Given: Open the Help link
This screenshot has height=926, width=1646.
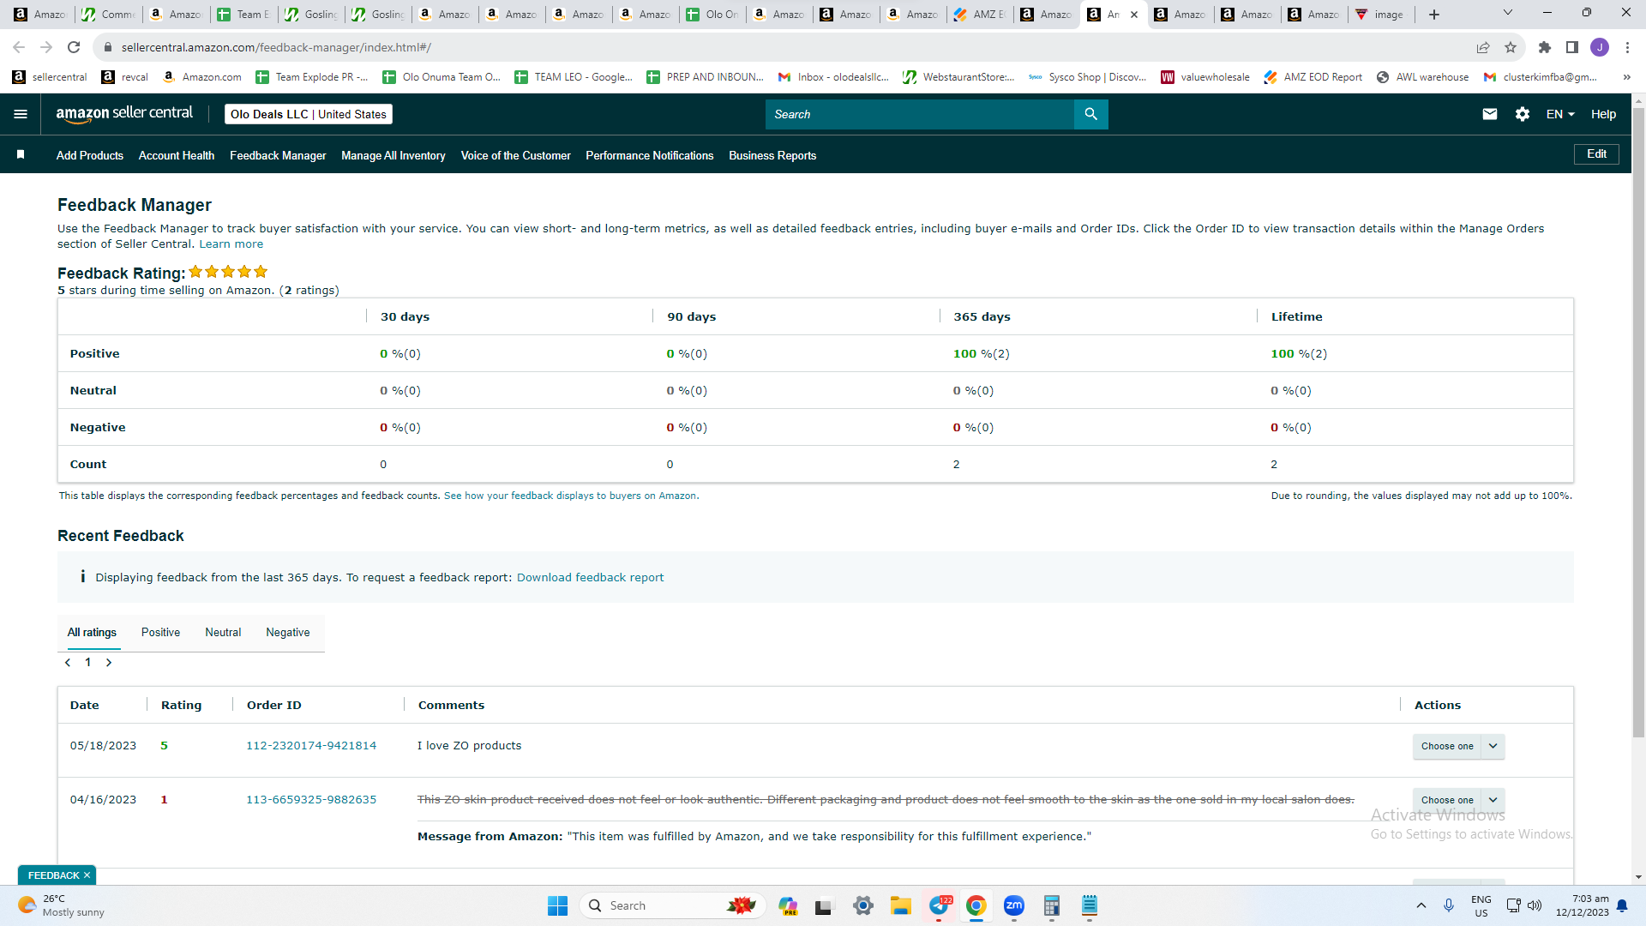Looking at the screenshot, I should tap(1603, 114).
